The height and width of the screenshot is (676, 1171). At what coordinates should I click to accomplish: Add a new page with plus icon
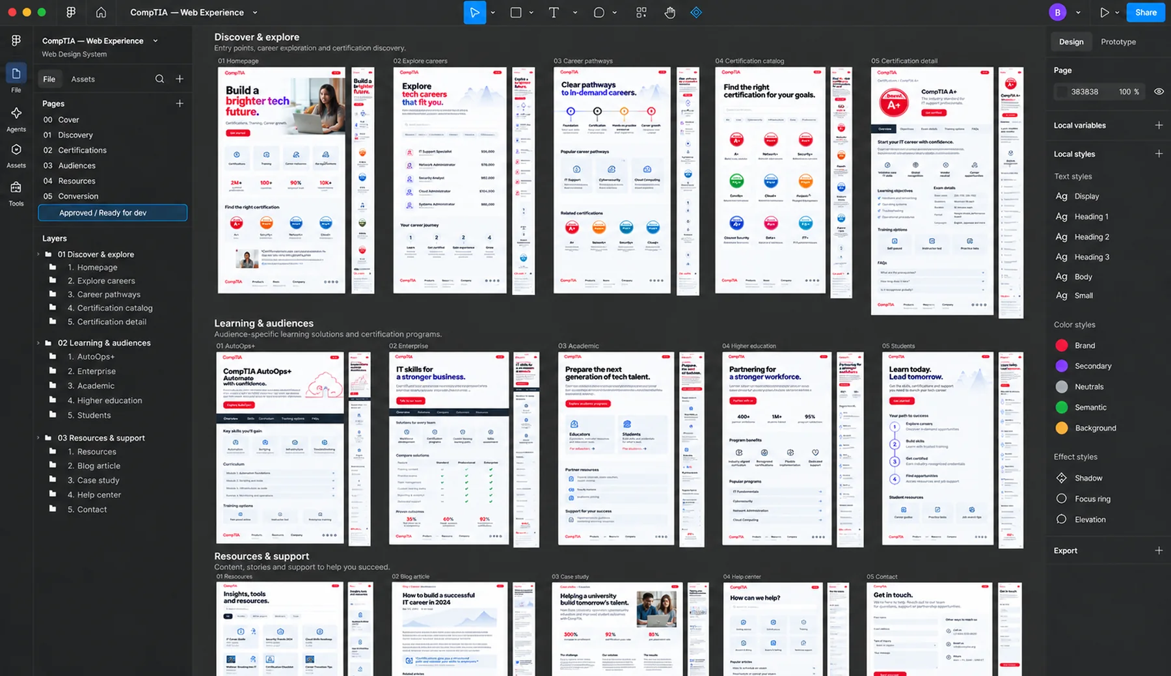tap(180, 103)
